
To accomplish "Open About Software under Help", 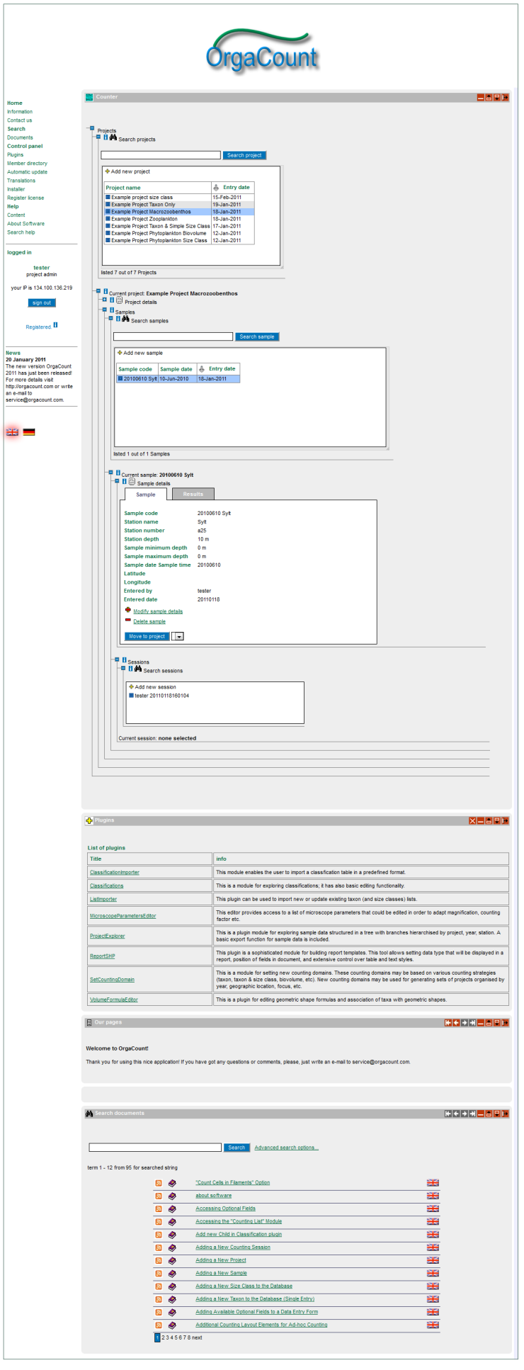I will tap(25, 223).
